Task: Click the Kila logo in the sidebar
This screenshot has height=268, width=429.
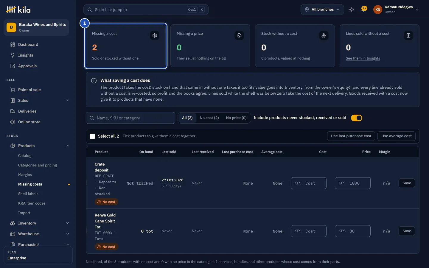Action: pyautogui.click(x=18, y=10)
